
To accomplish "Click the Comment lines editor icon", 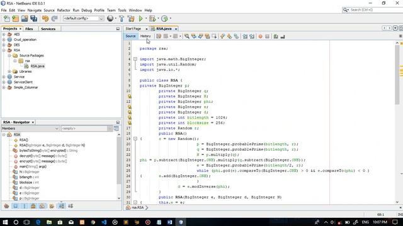I will (x=276, y=36).
